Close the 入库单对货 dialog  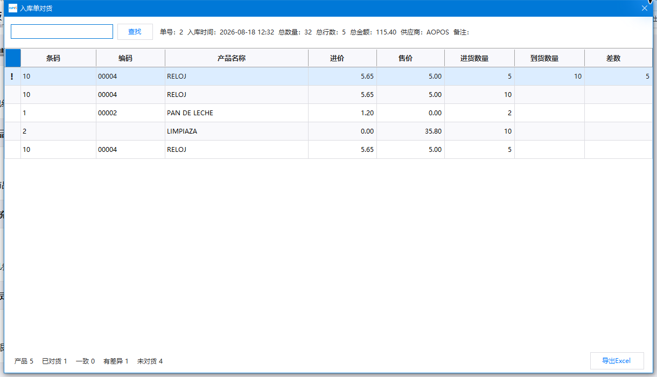click(x=645, y=8)
